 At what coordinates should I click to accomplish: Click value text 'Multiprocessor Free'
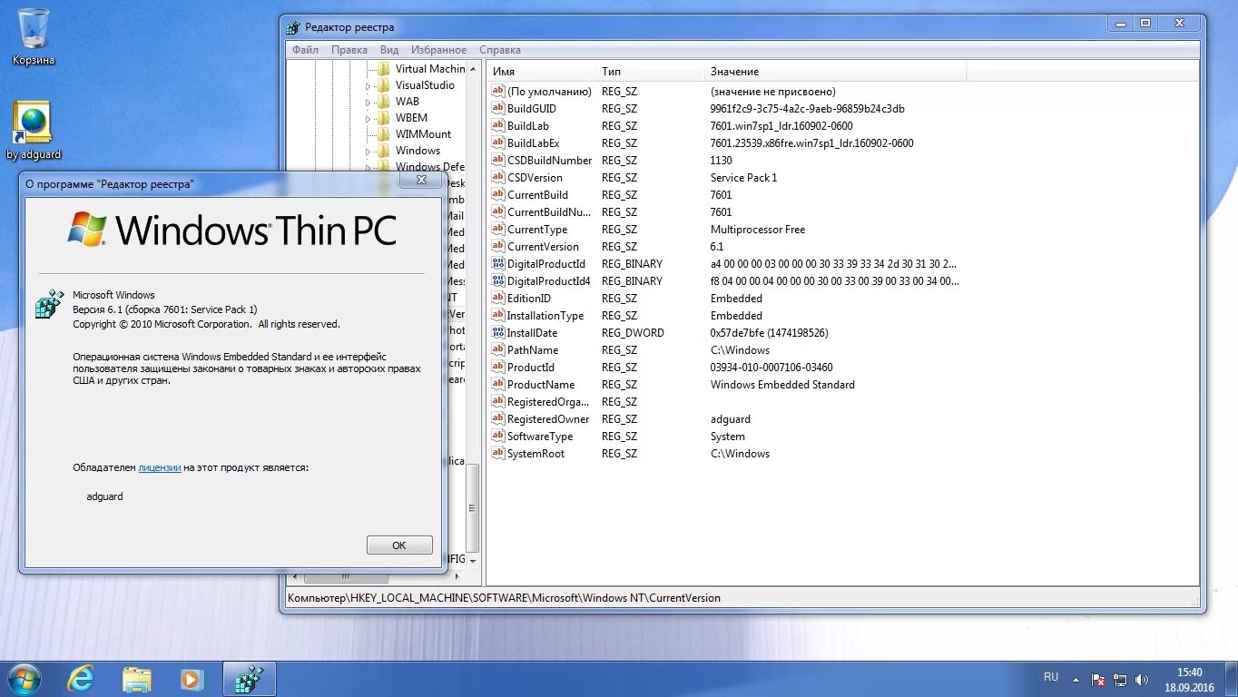[758, 230]
